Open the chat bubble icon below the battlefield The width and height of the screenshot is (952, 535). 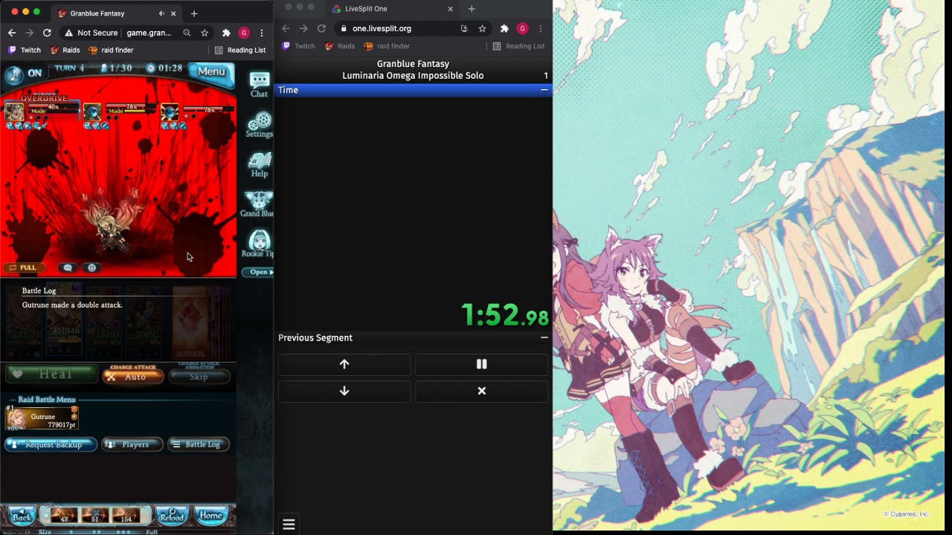(68, 267)
